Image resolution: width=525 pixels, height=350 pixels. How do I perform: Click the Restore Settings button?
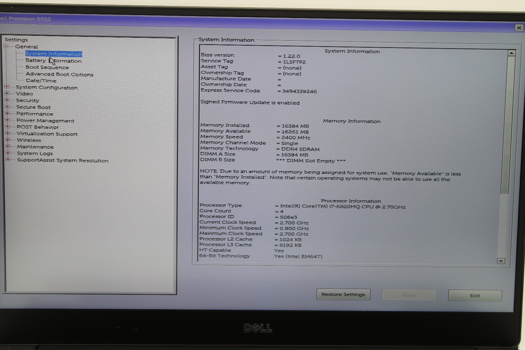click(x=343, y=295)
